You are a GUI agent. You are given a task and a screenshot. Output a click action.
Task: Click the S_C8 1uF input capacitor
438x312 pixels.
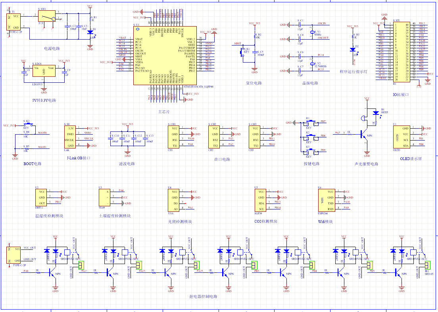pos(23,72)
